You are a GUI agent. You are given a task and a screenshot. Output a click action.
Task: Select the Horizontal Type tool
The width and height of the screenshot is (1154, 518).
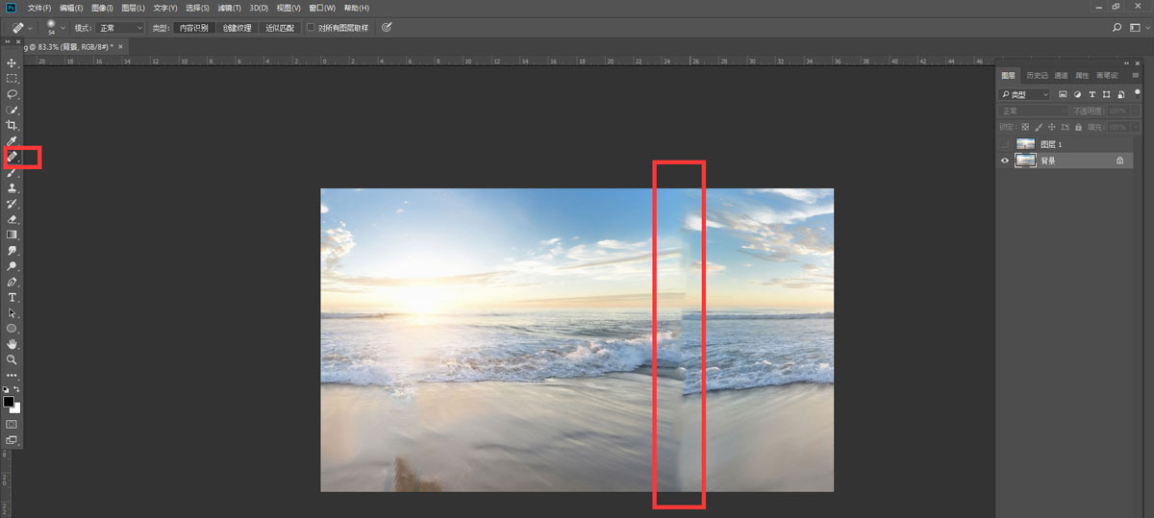coord(12,297)
